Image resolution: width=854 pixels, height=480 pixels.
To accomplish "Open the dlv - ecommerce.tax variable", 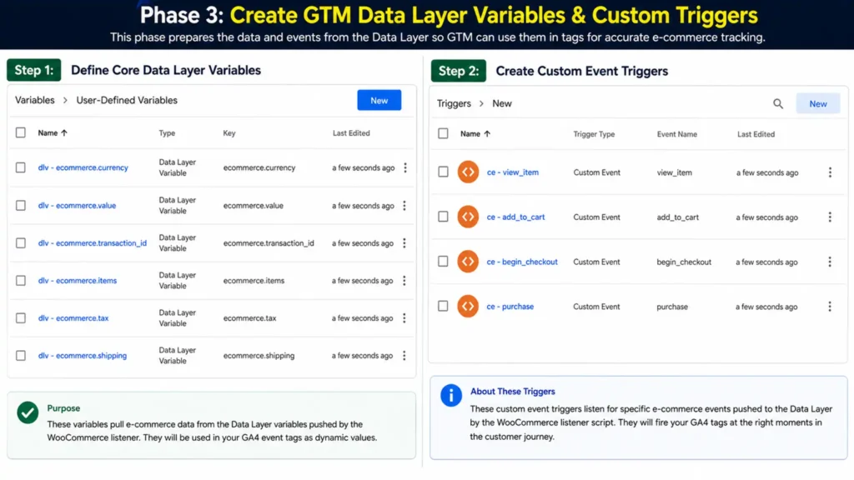I will coord(73,317).
